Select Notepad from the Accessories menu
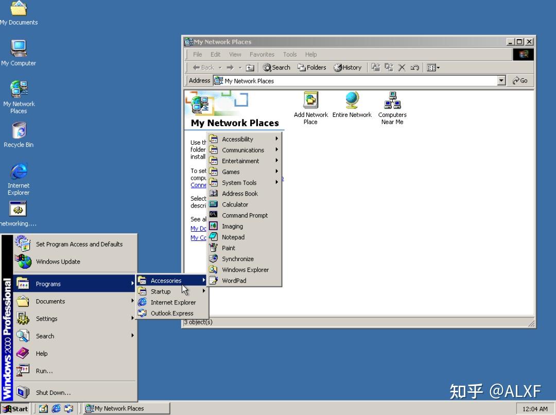556x415 pixels. pos(233,237)
